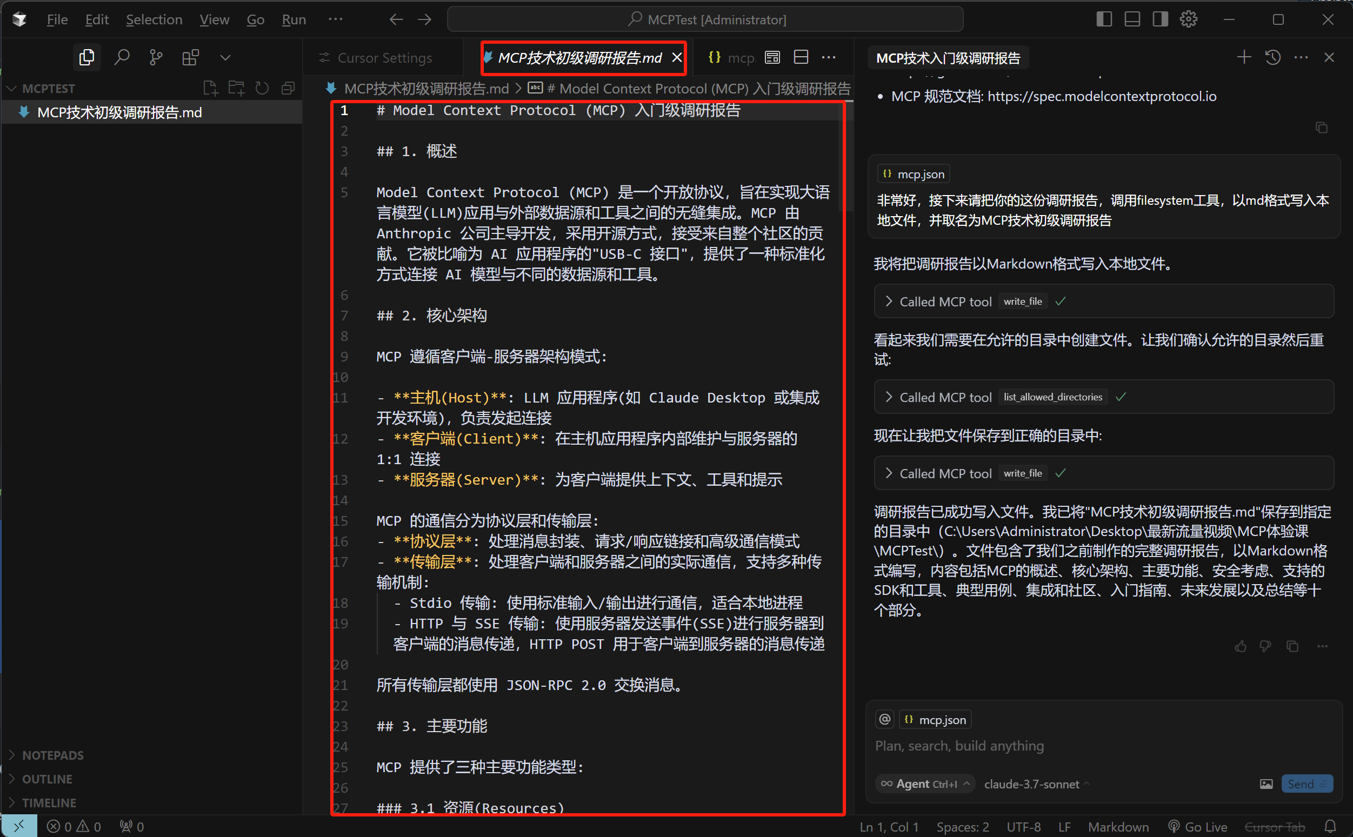The width and height of the screenshot is (1353, 837).
Task: Open the Edit menu
Action: coord(97,19)
